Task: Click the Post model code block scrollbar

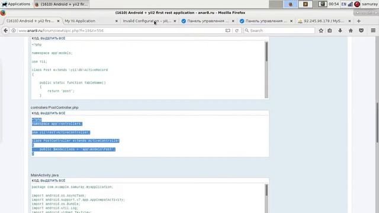Action: [266, 51]
